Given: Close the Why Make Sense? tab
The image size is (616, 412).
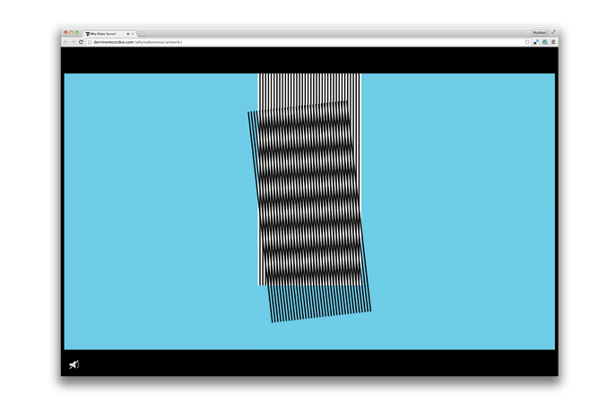Looking at the screenshot, I should [133, 33].
